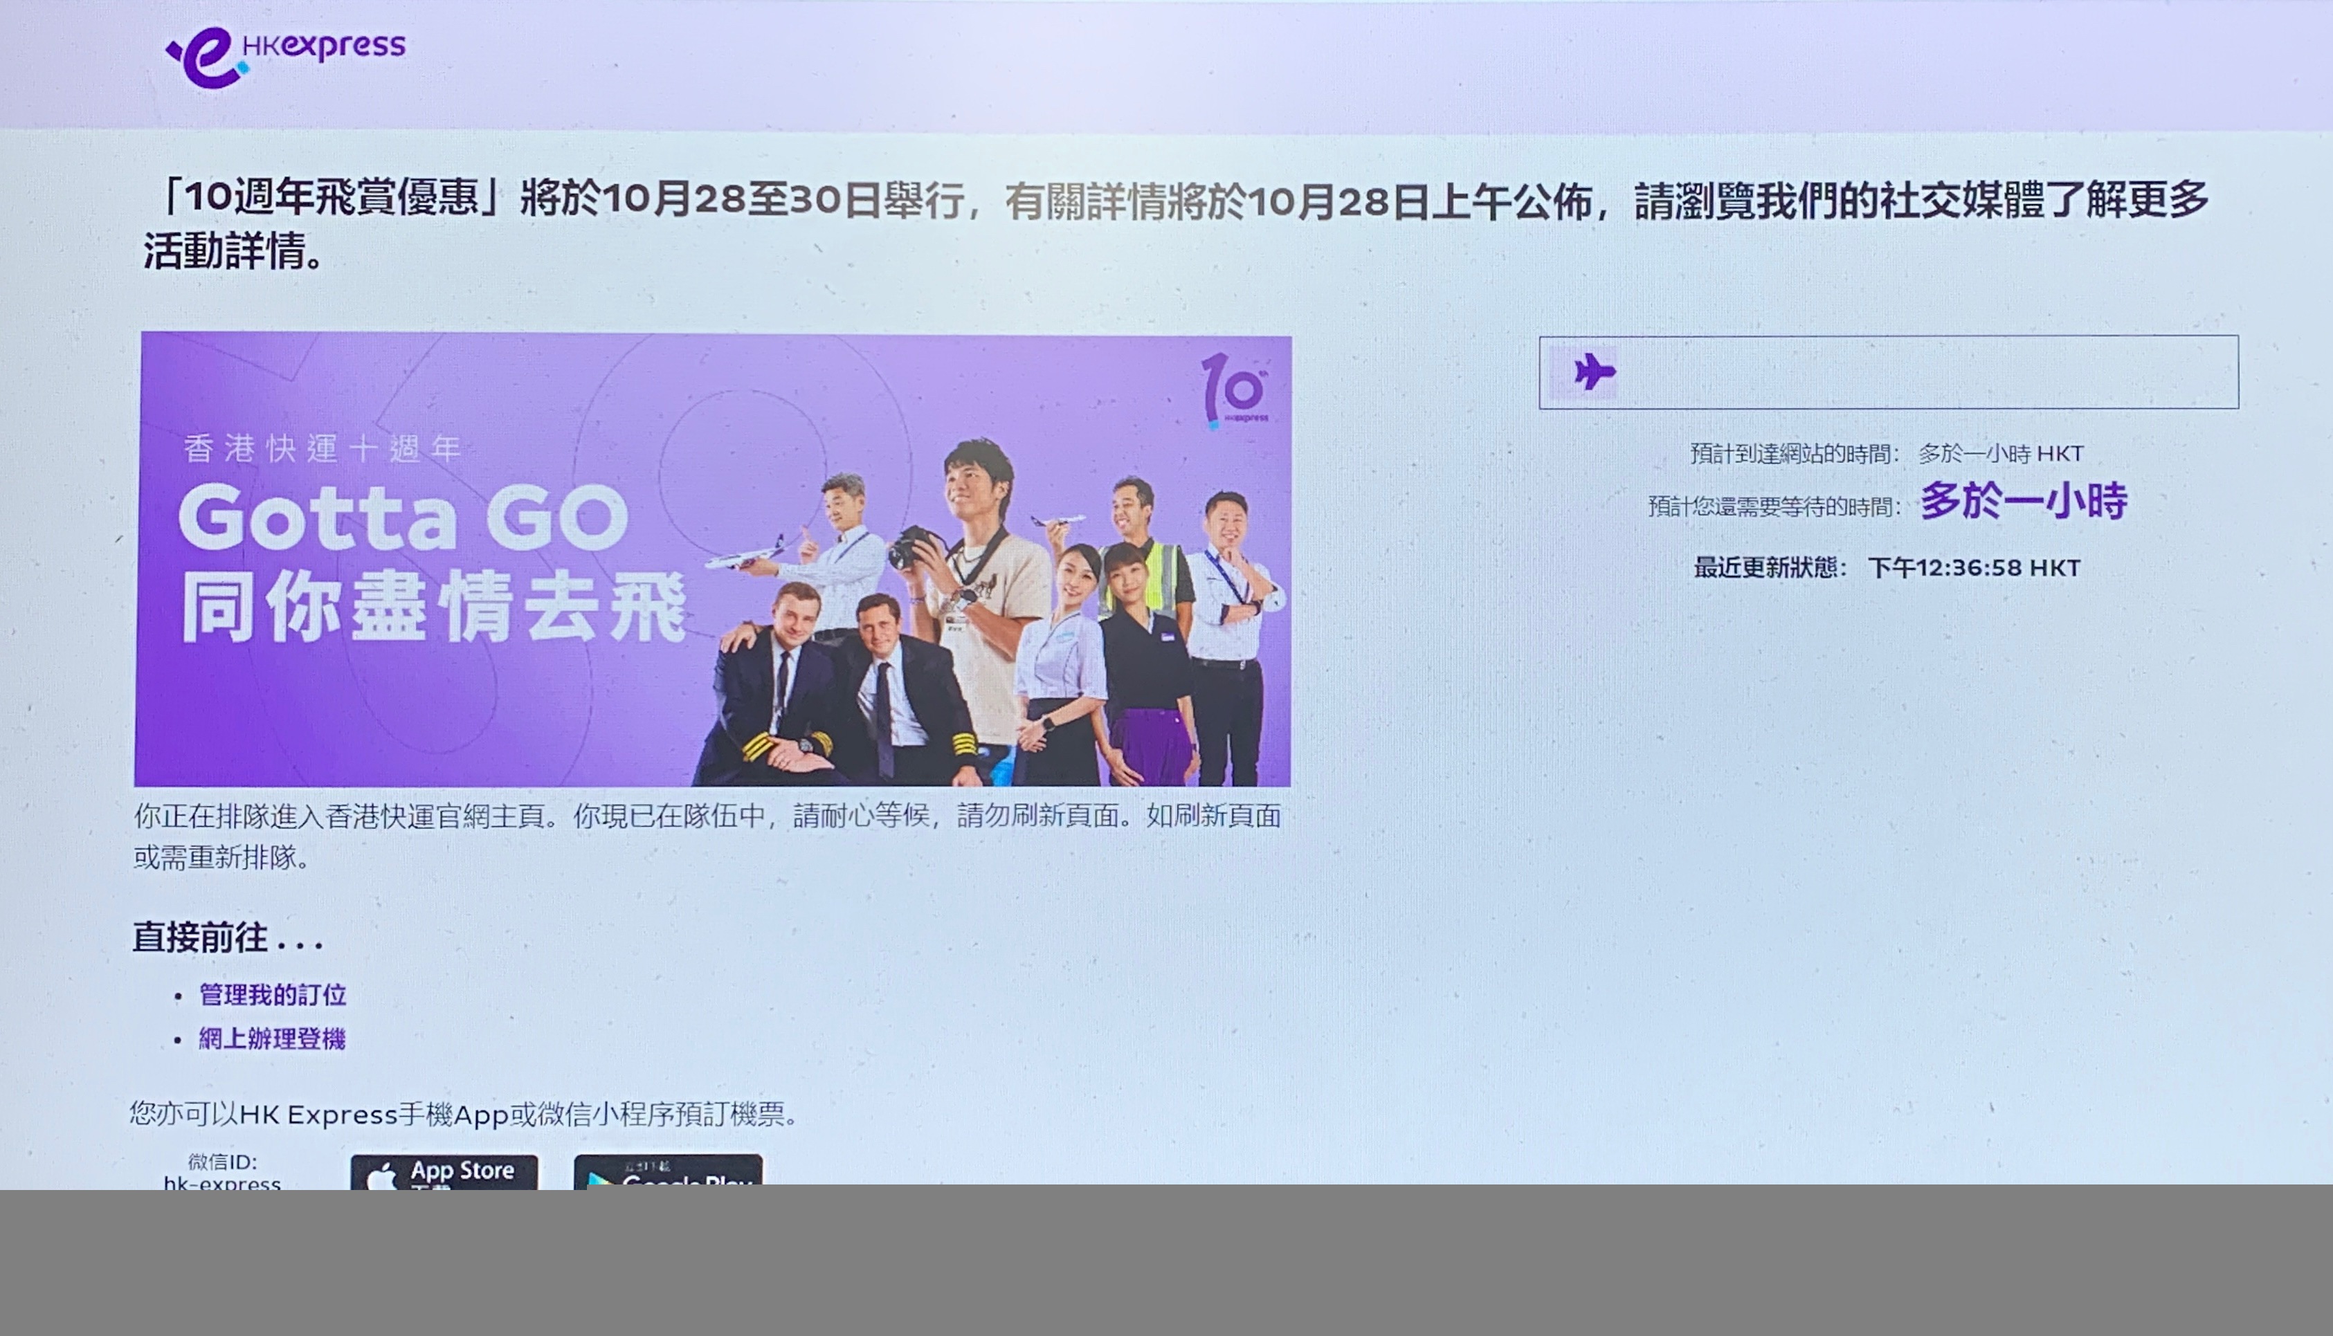Screen dimensions: 2333x1336
Task: Click the 最近更新狀態 label
Action: (1770, 568)
